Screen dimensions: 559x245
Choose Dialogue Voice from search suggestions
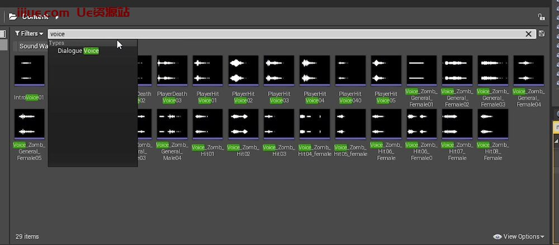tap(78, 51)
